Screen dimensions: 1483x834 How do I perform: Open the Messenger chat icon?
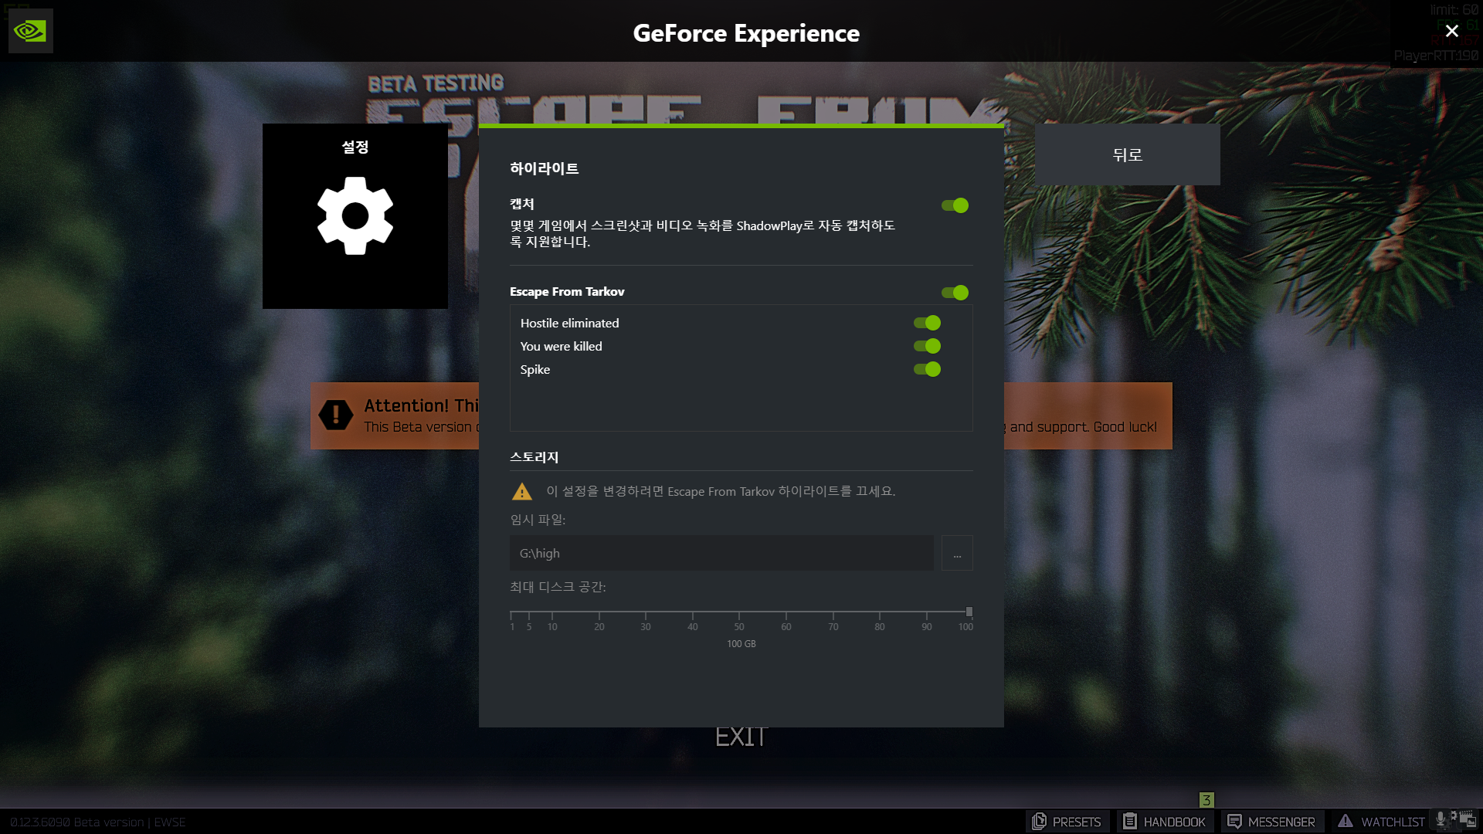[1234, 822]
